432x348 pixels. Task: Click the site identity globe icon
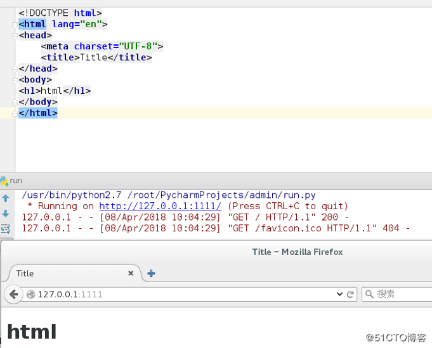(x=30, y=294)
